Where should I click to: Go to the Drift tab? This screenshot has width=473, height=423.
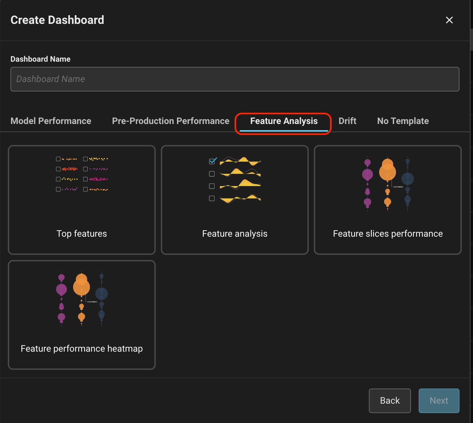tap(347, 121)
